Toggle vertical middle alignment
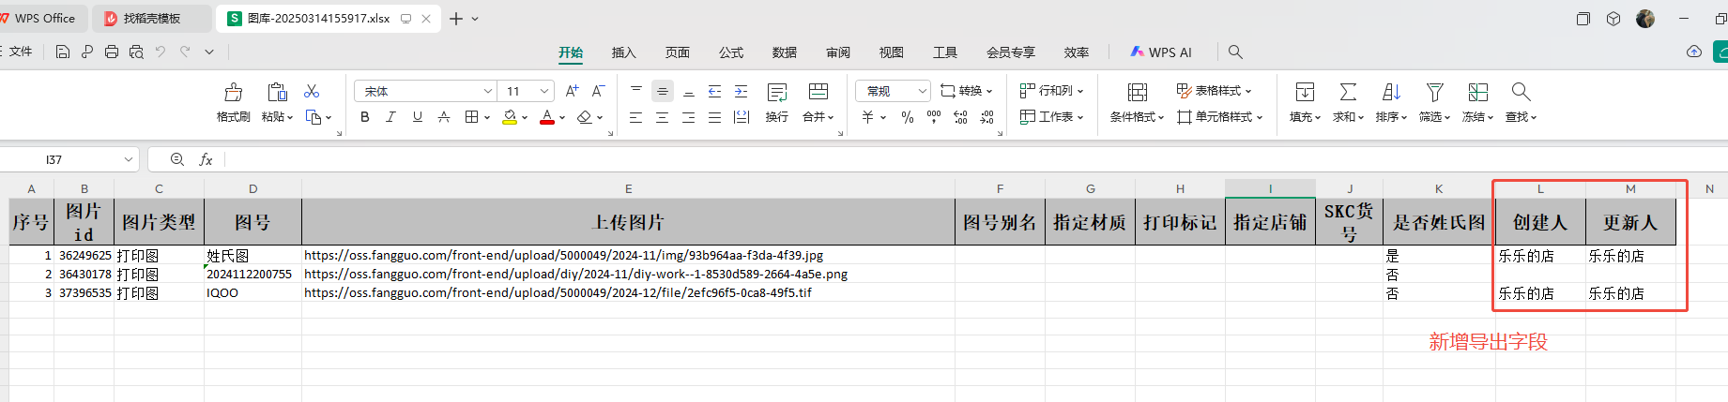This screenshot has height=402, width=1728. pyautogui.click(x=662, y=91)
